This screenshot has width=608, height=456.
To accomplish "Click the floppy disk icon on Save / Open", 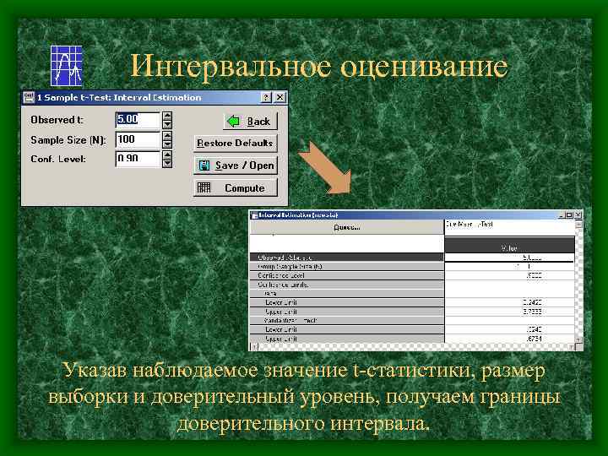I will pos(204,166).
